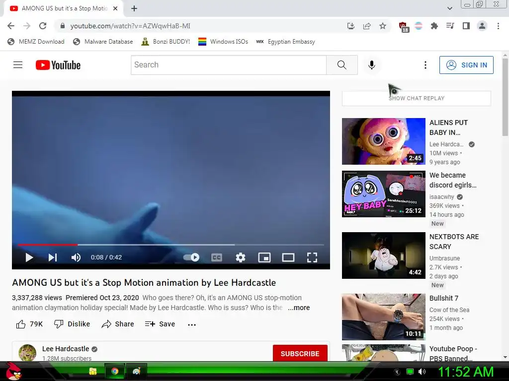
Task: Open extensions puzzle piece menu
Action: [434, 26]
